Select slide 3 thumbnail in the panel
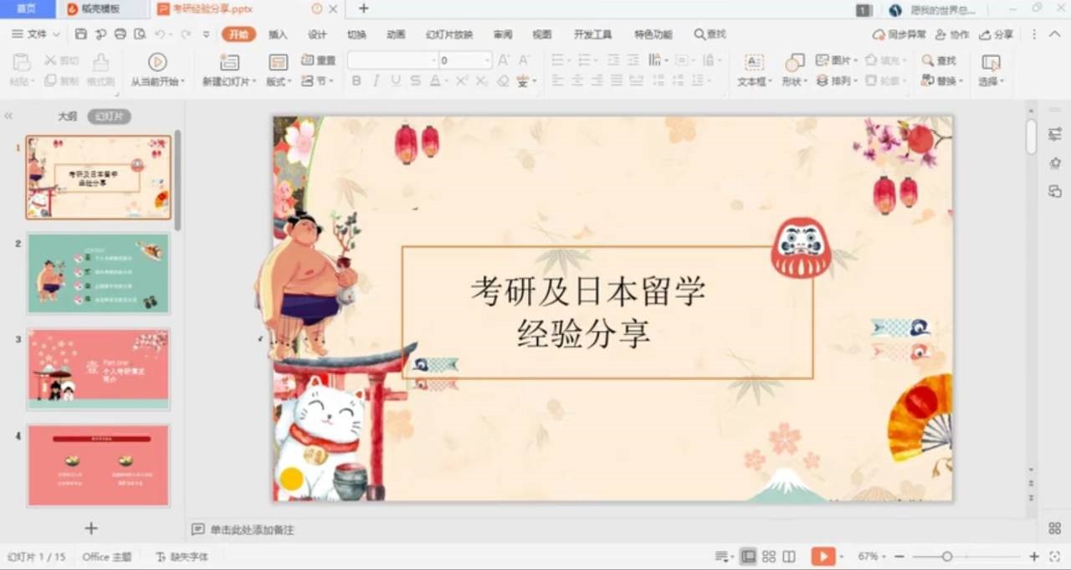This screenshot has height=570, width=1071. [x=99, y=368]
